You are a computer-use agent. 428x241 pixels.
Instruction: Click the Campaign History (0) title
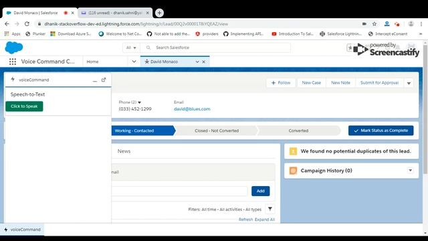[x=326, y=171]
